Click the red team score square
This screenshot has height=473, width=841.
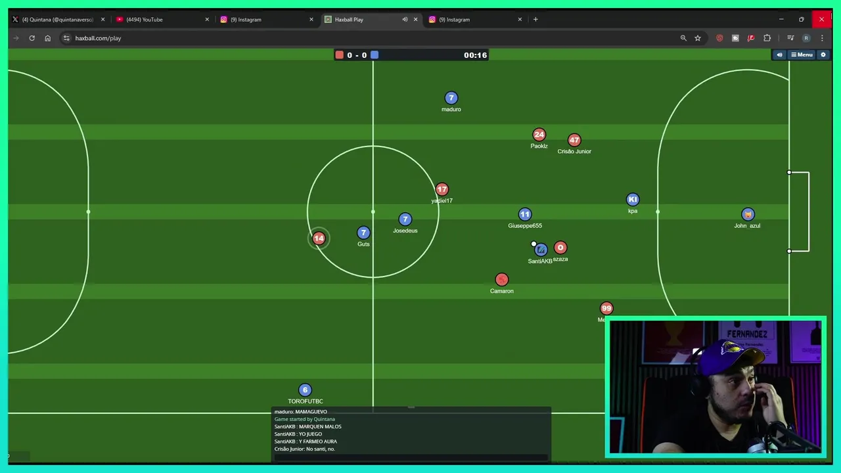coord(339,55)
